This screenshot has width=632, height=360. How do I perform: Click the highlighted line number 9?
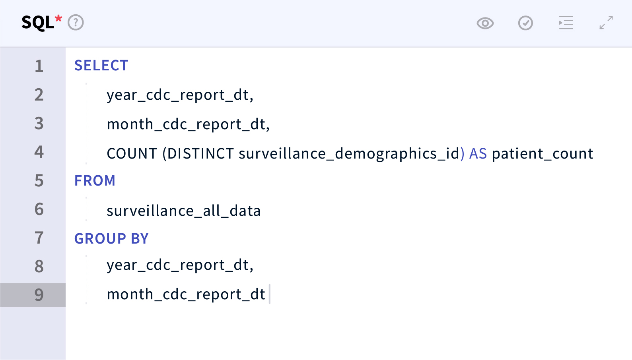coord(39,295)
